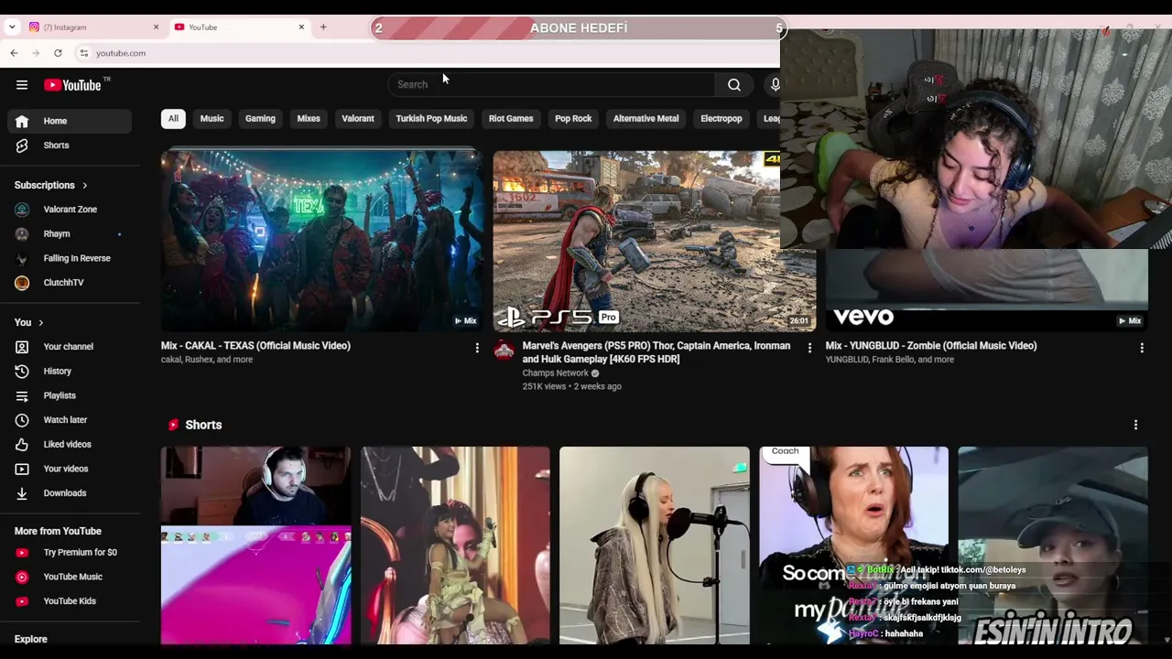Switch to the YouTube browser tab
Image resolution: width=1172 pixels, height=659 pixels.
[x=238, y=27]
